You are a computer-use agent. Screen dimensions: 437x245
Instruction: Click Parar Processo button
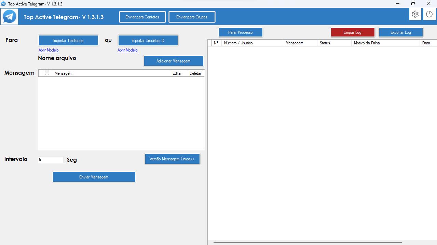[241, 32]
